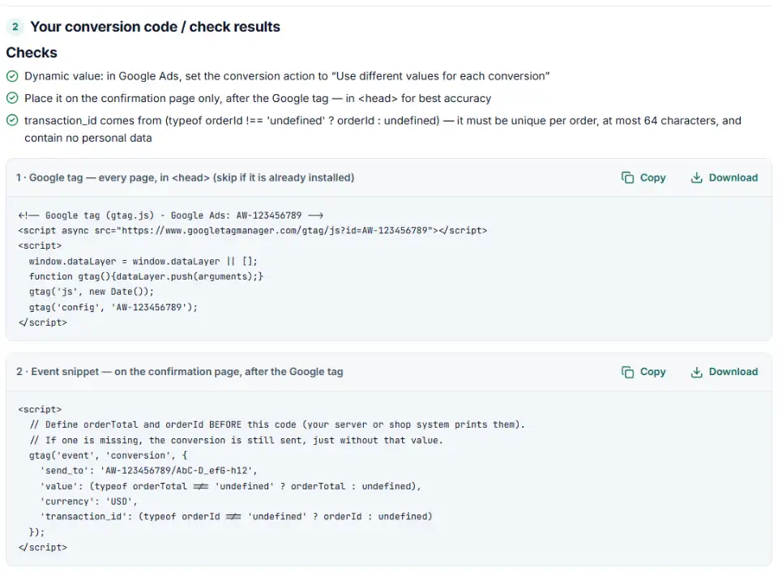778x572 pixels.
Task: Click the gtag('config', 'AW-123456789') line
Action: coord(113,307)
